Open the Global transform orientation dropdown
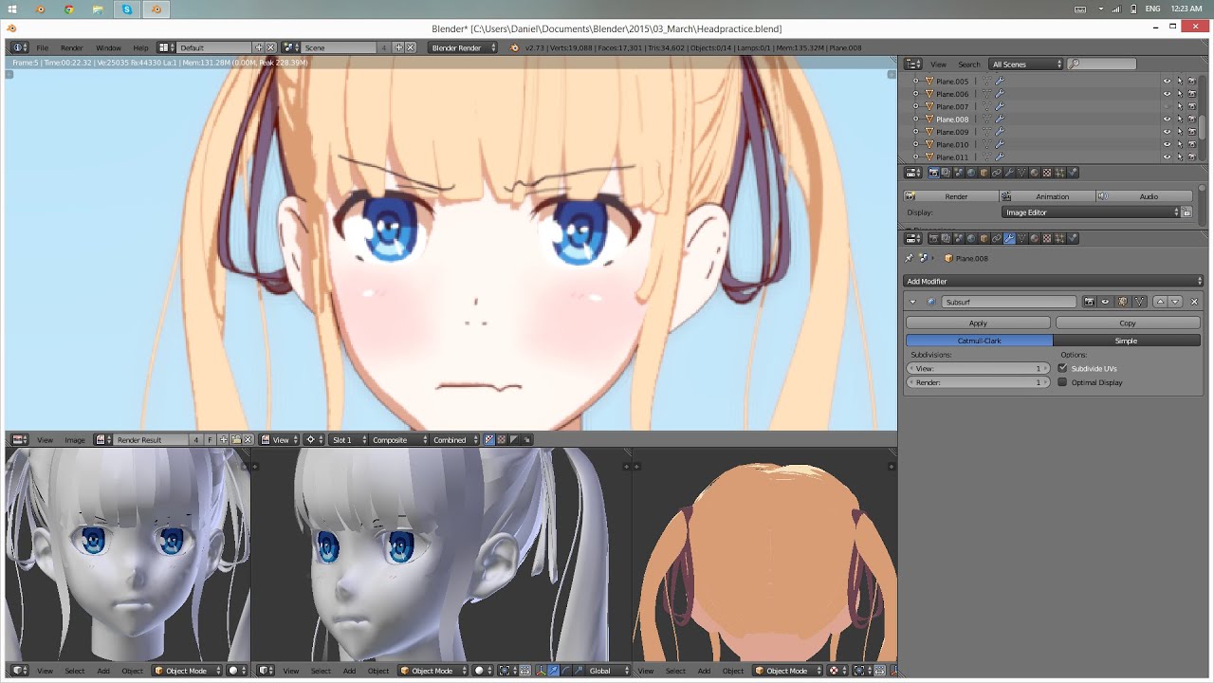This screenshot has width=1214, height=683. [x=608, y=671]
